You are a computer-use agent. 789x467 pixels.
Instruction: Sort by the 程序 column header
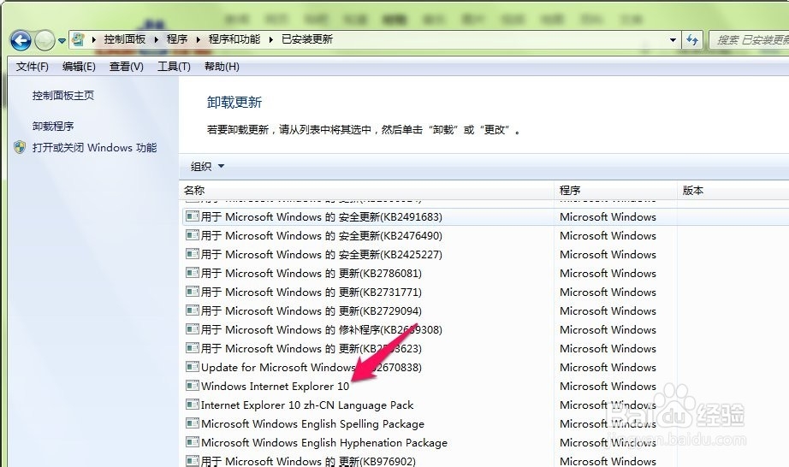tap(615, 191)
